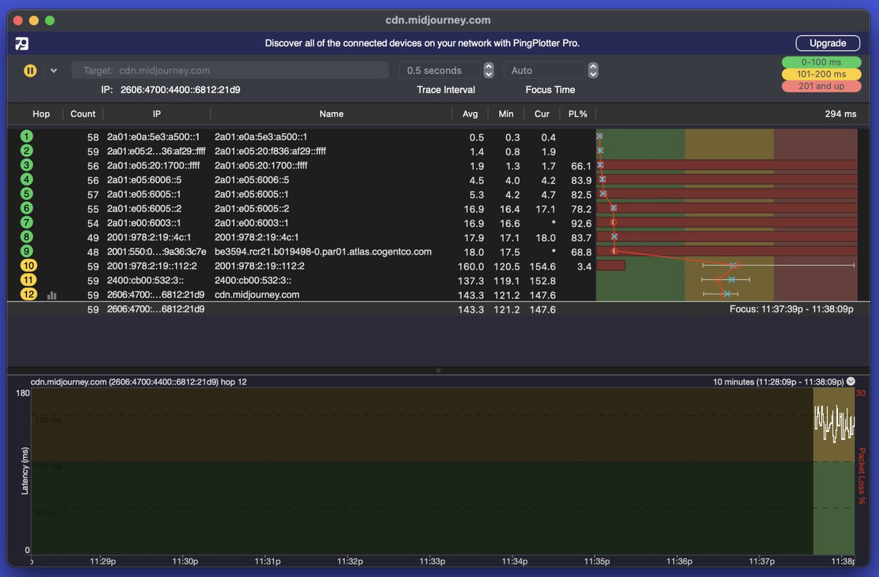Click the Avg column header
This screenshot has height=577, width=879.
[x=470, y=113]
